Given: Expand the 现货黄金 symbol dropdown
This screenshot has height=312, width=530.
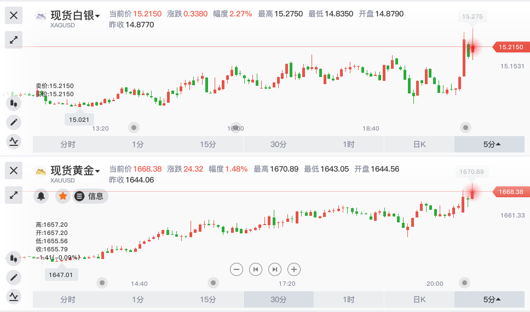Looking at the screenshot, I should click(97, 172).
